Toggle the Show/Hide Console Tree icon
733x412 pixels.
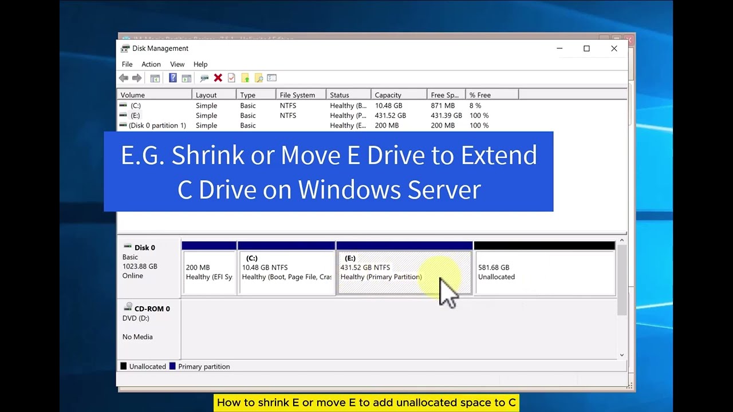[155, 78]
